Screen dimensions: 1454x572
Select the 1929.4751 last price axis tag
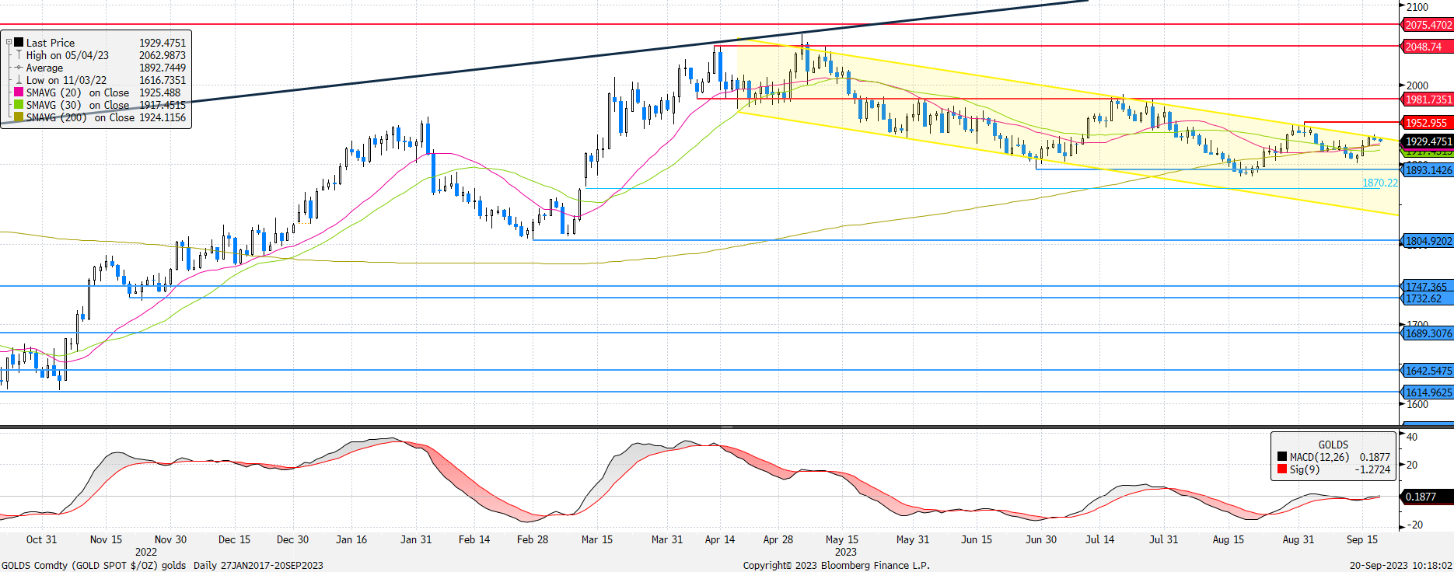tap(1428, 141)
